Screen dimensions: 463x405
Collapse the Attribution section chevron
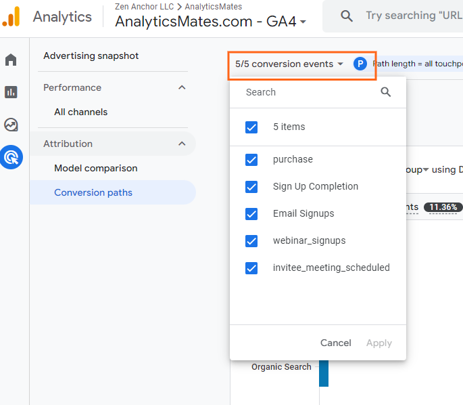coord(182,144)
